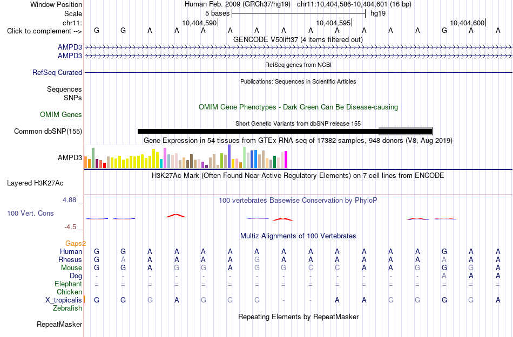Click the hg19 label beside the scale bar

(378, 13)
